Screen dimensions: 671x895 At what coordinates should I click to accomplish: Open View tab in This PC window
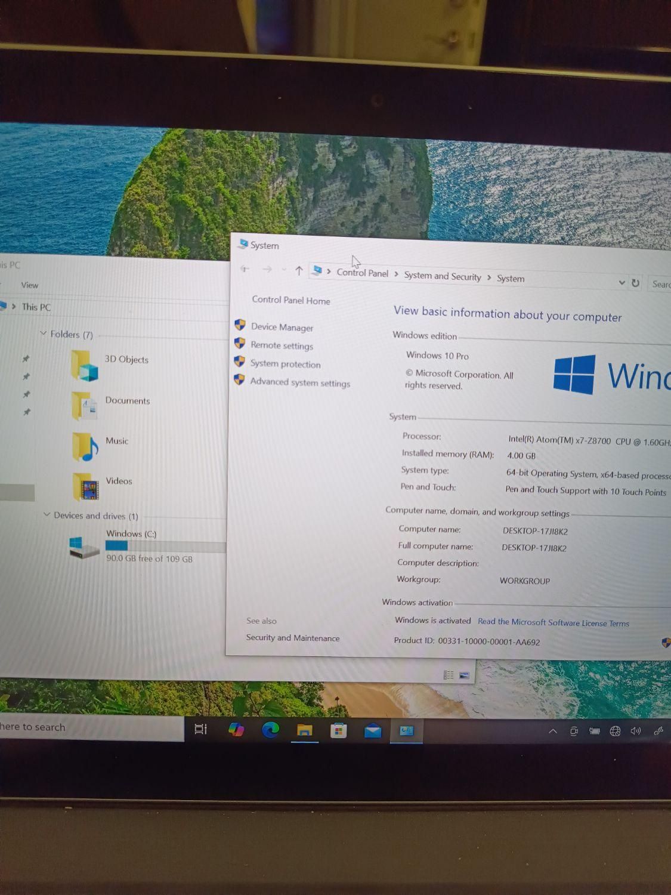pyautogui.click(x=29, y=285)
